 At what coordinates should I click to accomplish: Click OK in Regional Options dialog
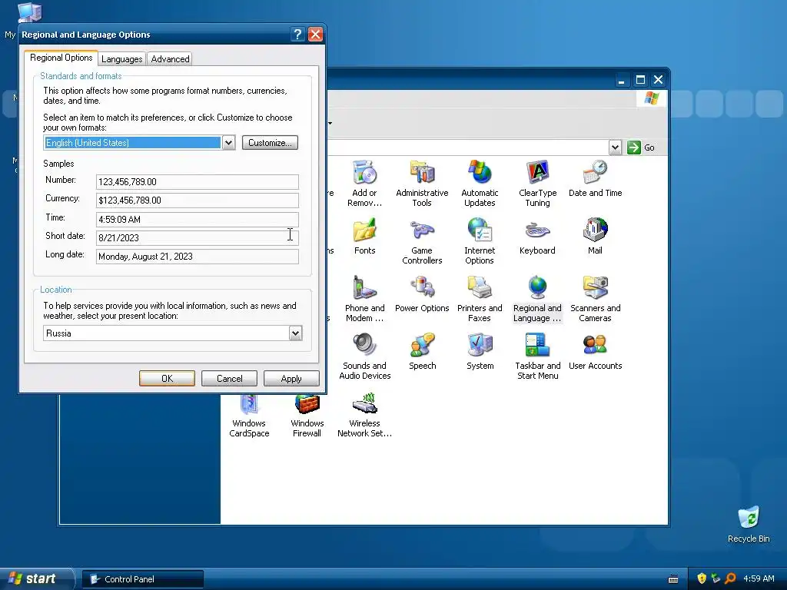pyautogui.click(x=167, y=378)
